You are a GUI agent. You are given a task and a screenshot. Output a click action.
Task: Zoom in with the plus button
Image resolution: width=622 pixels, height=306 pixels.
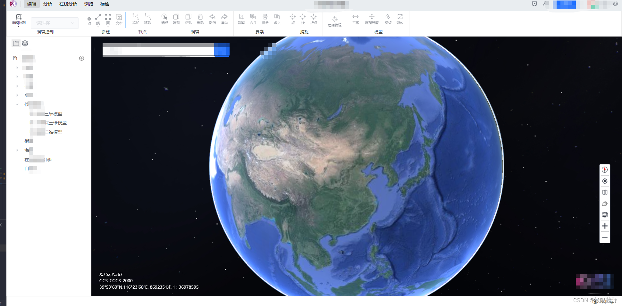(605, 226)
